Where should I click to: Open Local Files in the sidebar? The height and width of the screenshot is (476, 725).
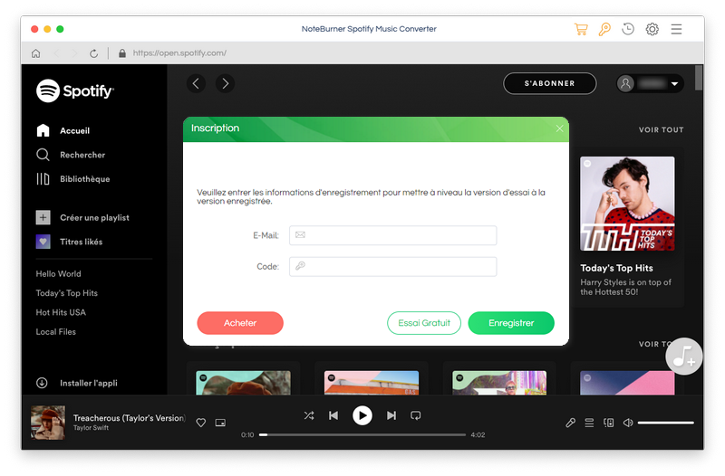click(x=55, y=332)
